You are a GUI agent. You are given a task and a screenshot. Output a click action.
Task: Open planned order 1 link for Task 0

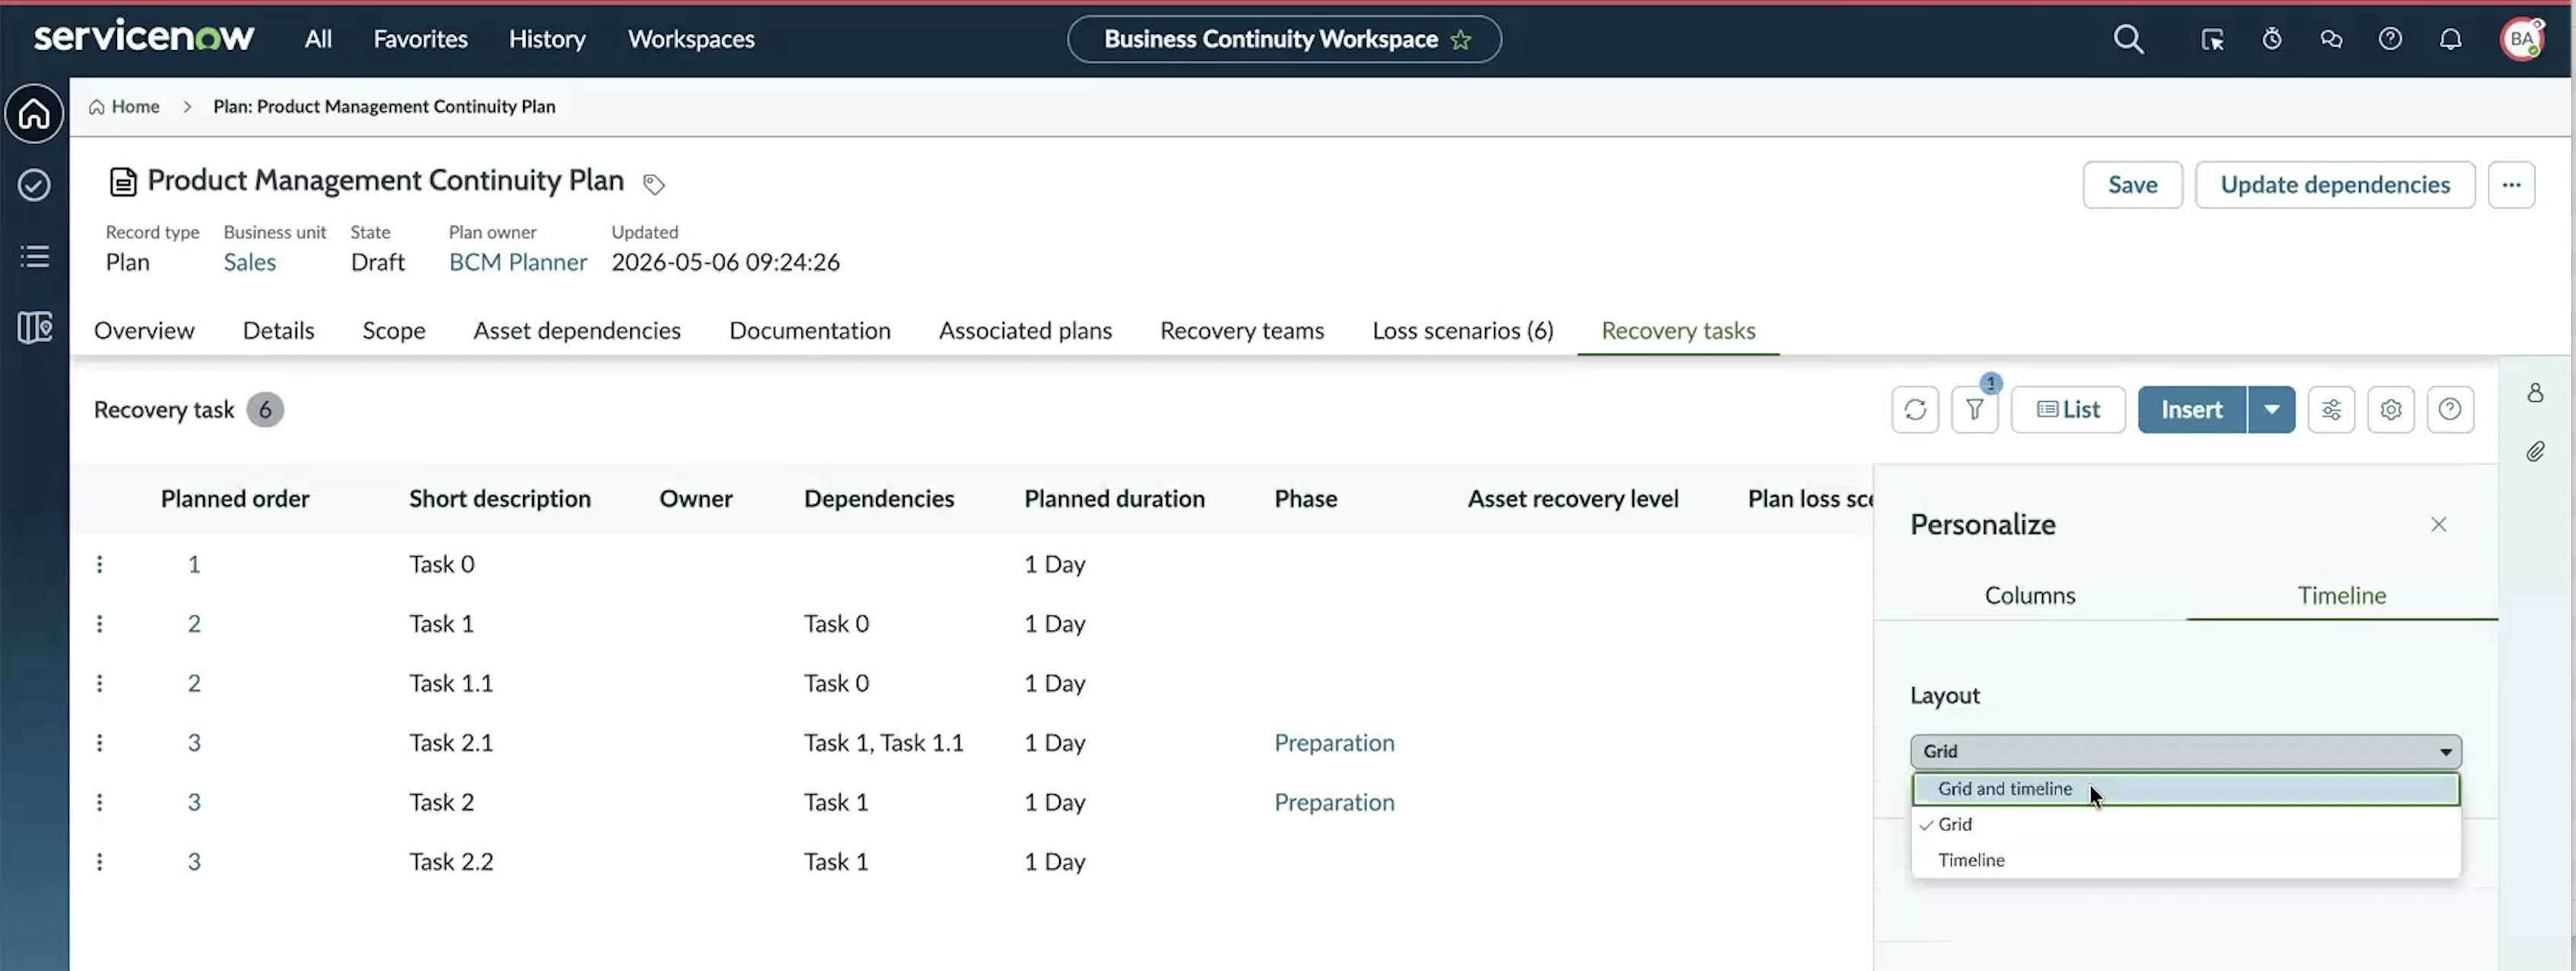pos(194,565)
